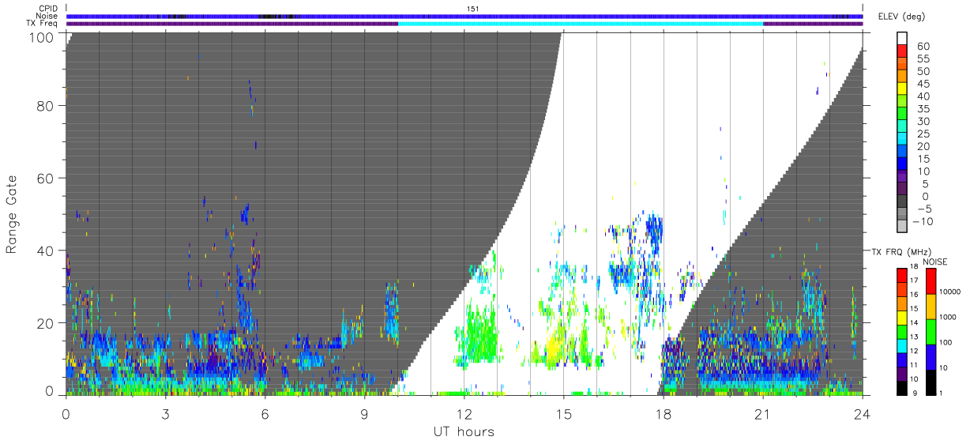Click Range Gate axis tick label "20"
Viewport: 970px width, 448px height.
click(46, 323)
